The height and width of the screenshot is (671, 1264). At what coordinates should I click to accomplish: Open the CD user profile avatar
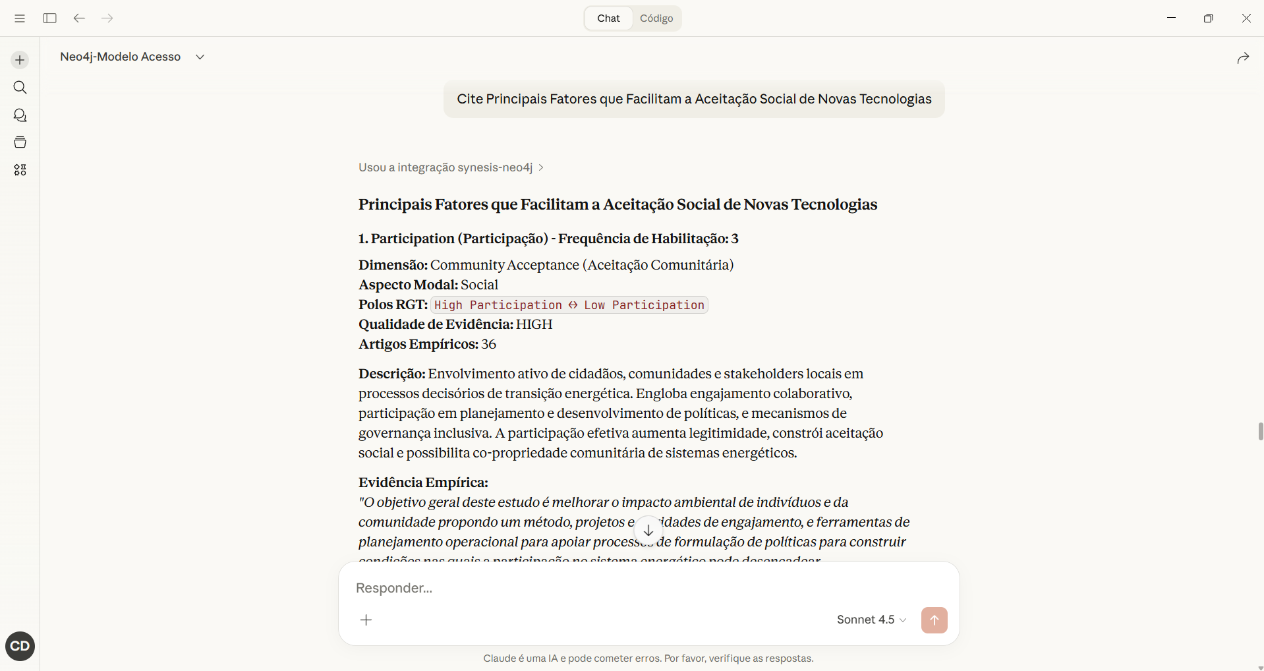click(x=20, y=646)
